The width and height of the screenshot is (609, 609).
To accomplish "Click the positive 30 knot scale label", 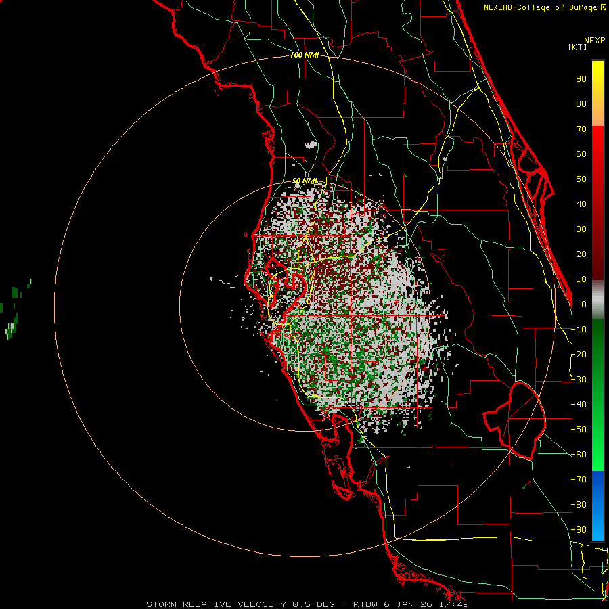I will (581, 229).
